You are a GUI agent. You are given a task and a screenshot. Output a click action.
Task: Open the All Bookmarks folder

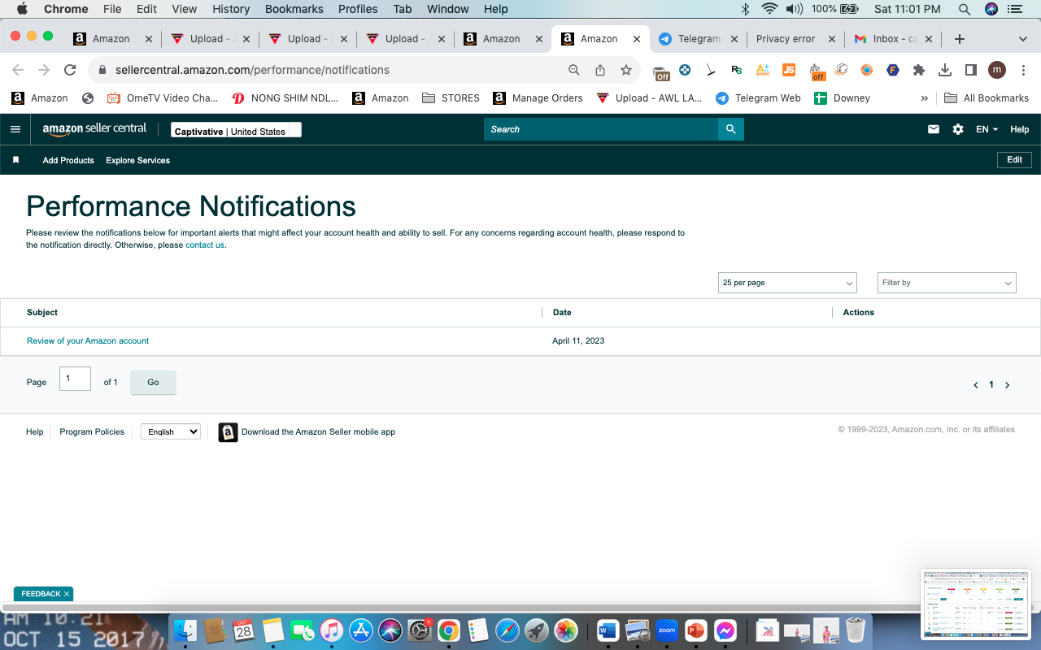(987, 98)
